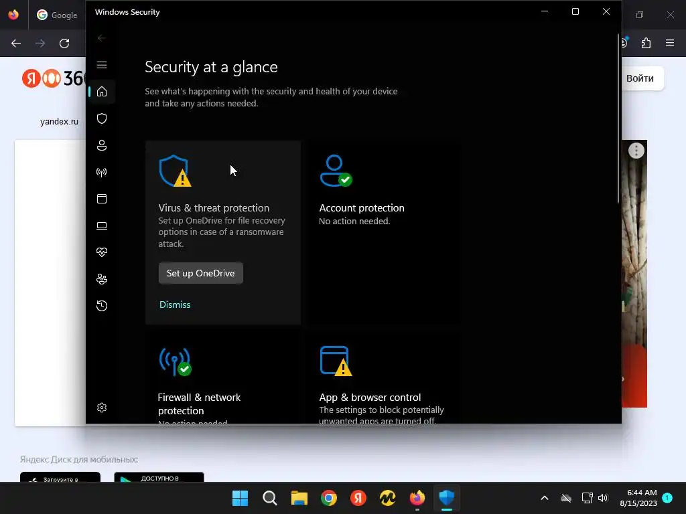Click the Dismiss link
This screenshot has width=686, height=514.
coord(175,305)
